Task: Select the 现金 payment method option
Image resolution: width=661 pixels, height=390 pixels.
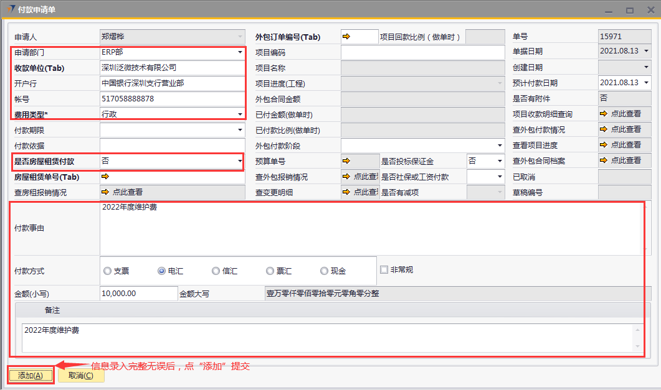Action: (x=324, y=271)
